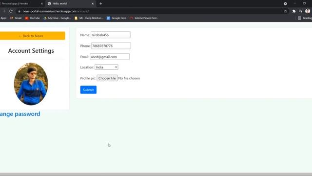Open Apps shortcut in bookmarks bar
The image size is (312, 176).
[3, 18]
